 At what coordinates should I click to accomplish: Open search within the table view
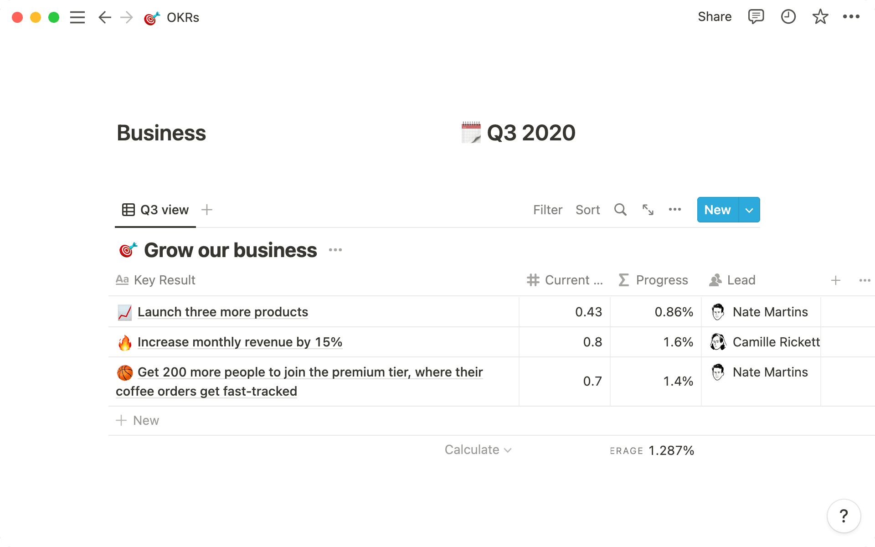(x=620, y=210)
